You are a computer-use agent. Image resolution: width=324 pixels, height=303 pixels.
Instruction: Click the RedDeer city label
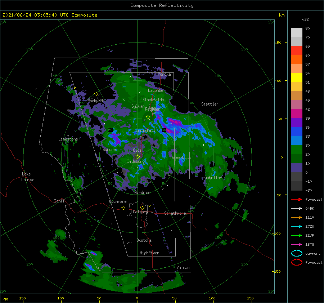click(153, 109)
